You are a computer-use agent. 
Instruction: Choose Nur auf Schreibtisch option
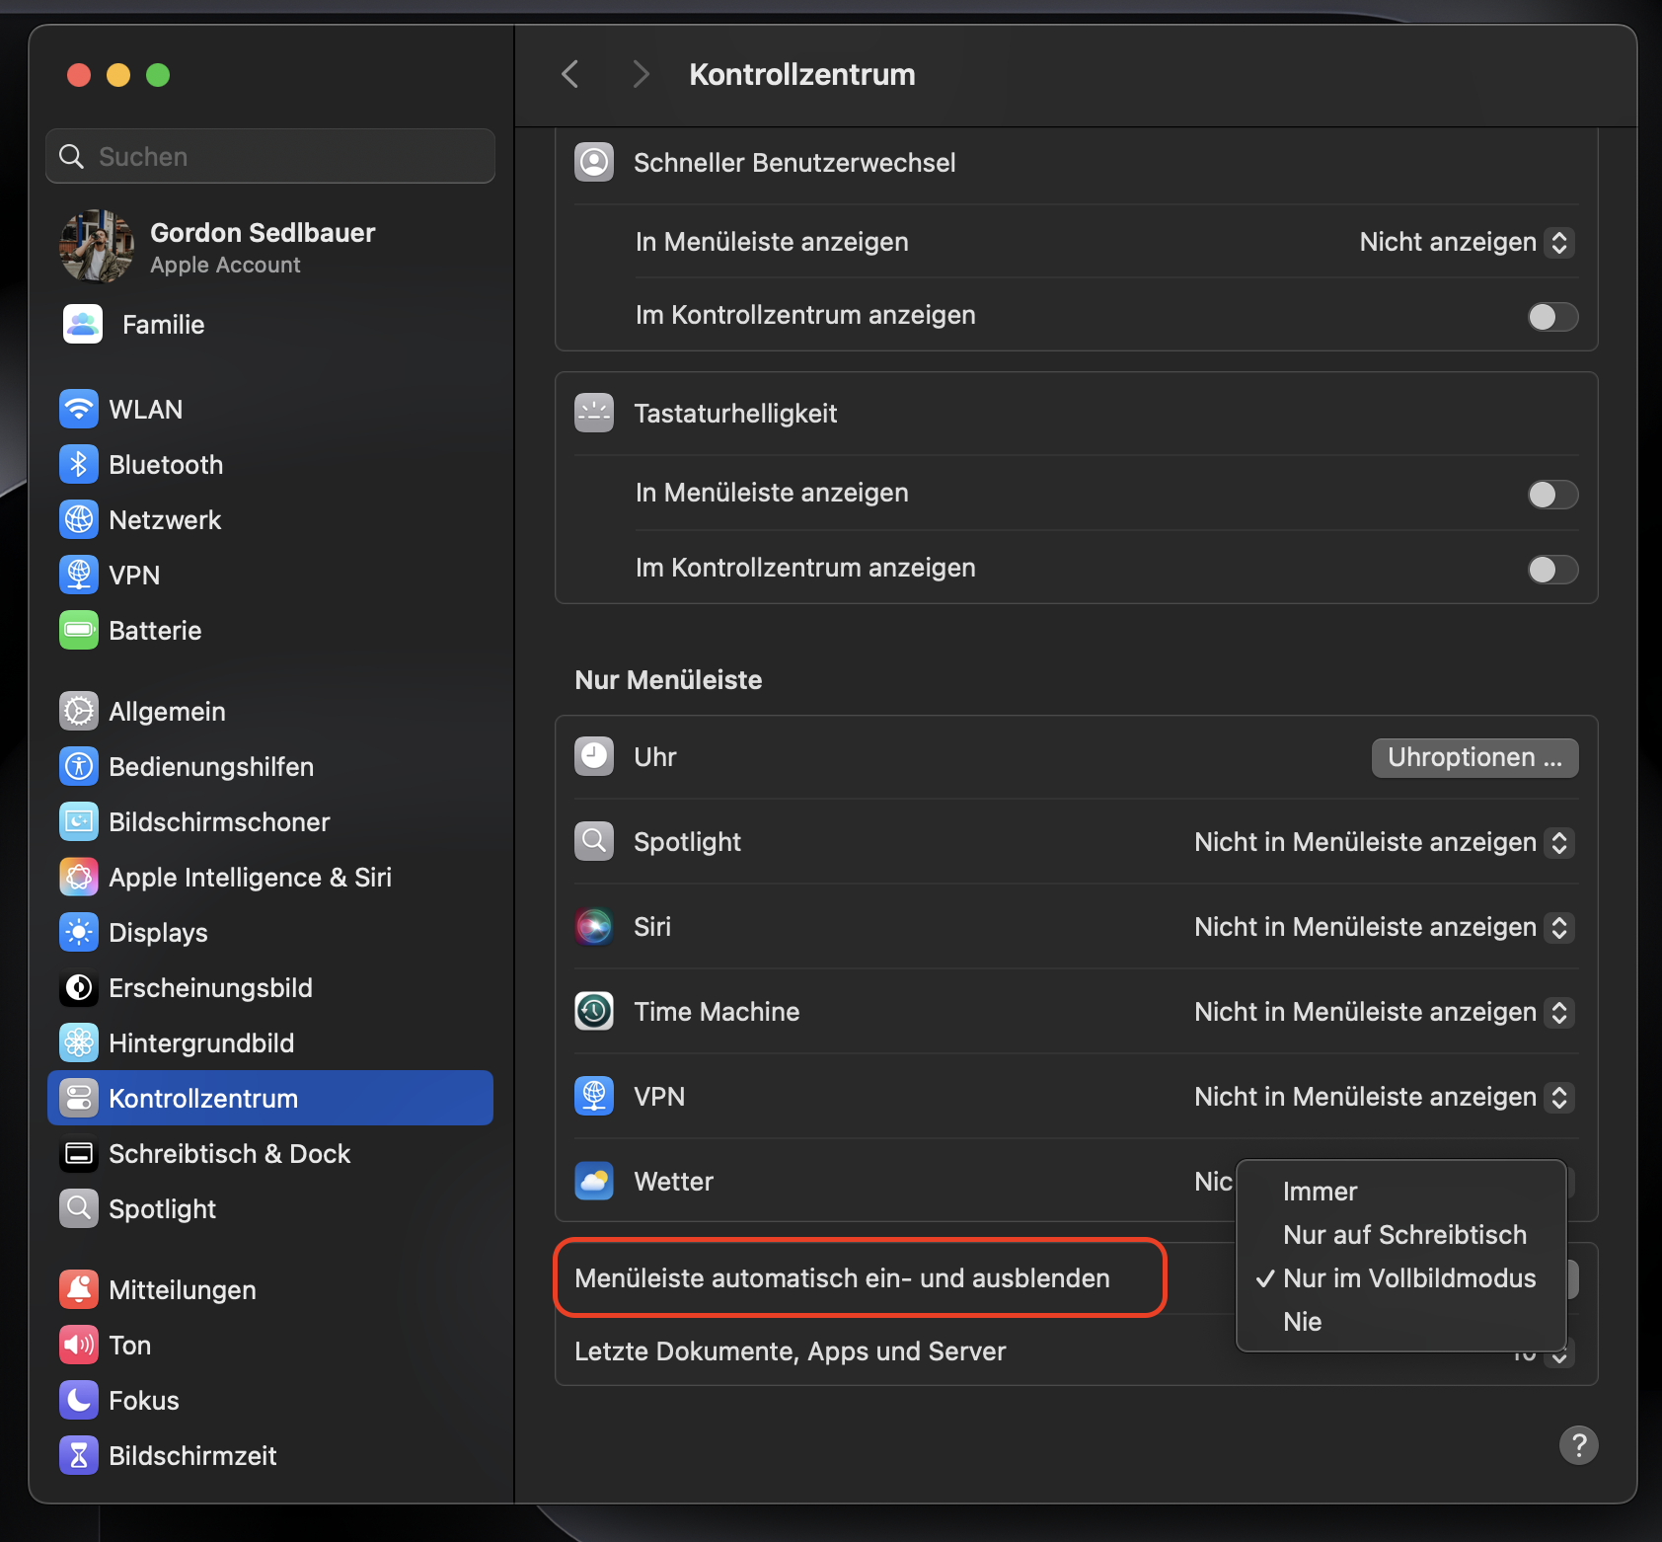pyautogui.click(x=1401, y=1235)
